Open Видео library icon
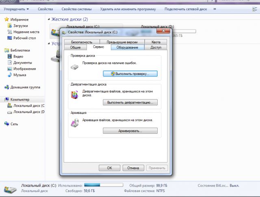This screenshot has height=197, width=260. (x=10, y=56)
